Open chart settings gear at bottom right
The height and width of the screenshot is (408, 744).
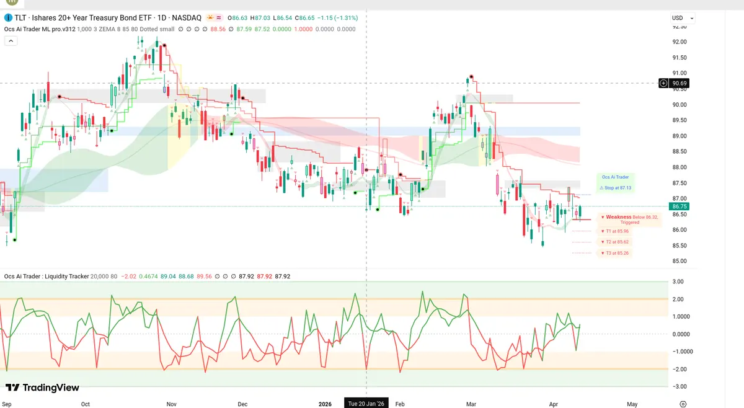tap(683, 404)
